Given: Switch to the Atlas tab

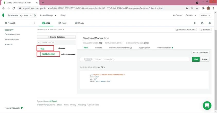Looking at the screenshot, I should click(46, 23).
